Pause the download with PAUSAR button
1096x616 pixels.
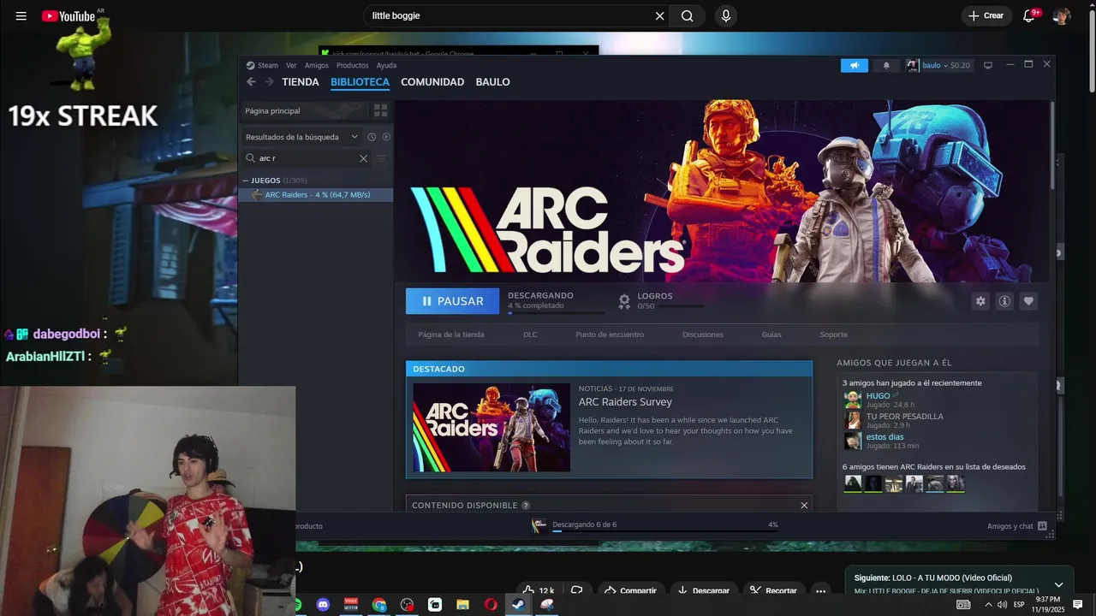click(x=452, y=301)
